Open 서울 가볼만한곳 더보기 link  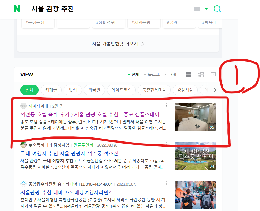(x=118, y=44)
